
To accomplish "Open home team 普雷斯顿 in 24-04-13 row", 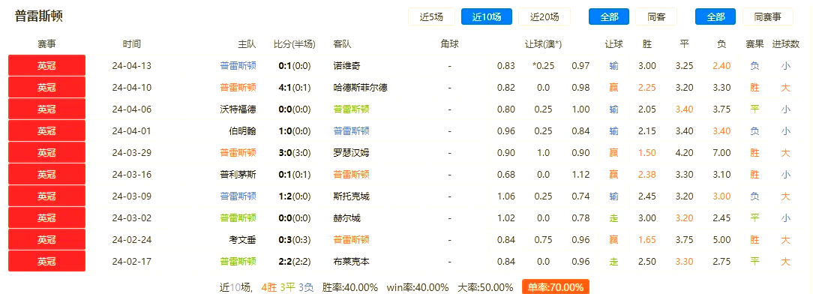I will [x=238, y=66].
